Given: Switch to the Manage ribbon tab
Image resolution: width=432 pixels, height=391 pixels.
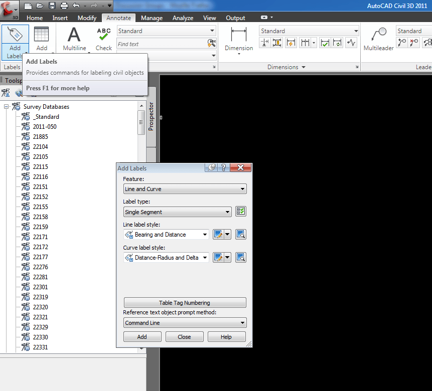Looking at the screenshot, I should point(152,18).
